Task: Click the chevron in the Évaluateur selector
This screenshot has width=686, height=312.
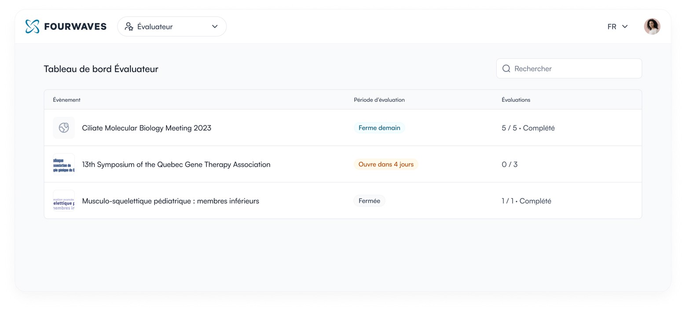Action: click(215, 26)
